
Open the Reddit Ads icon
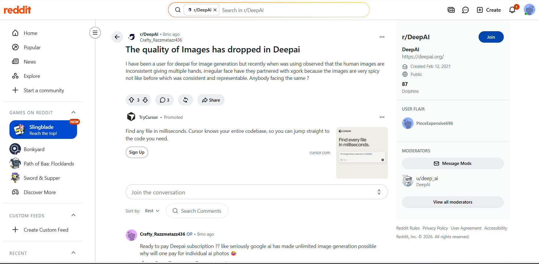tap(451, 10)
